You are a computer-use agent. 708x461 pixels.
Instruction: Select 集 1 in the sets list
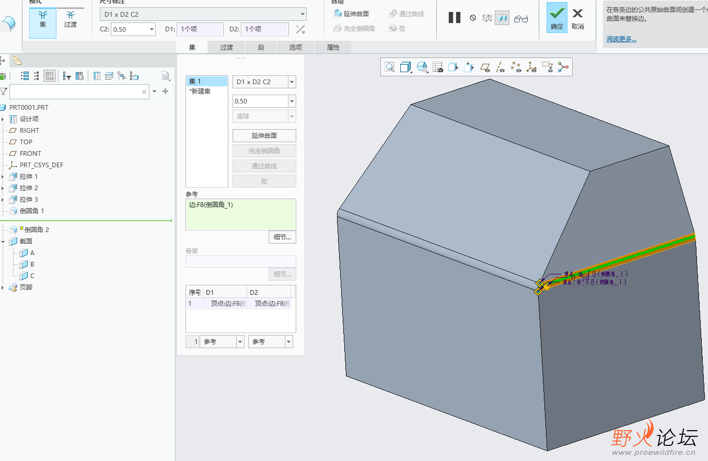click(x=207, y=82)
